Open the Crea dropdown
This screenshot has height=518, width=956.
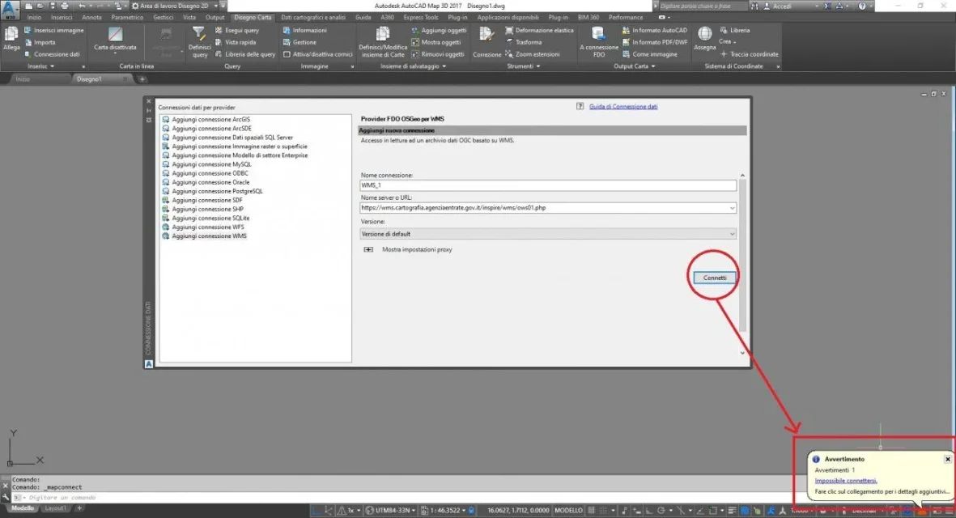(x=728, y=42)
